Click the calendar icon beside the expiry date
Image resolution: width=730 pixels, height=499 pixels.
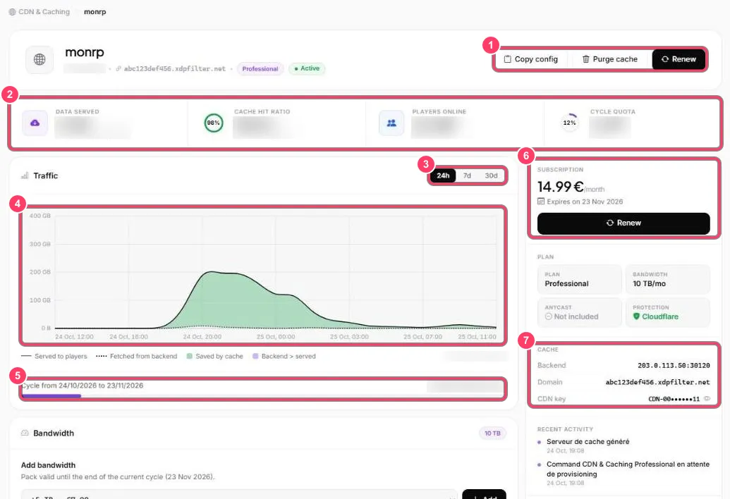540,202
